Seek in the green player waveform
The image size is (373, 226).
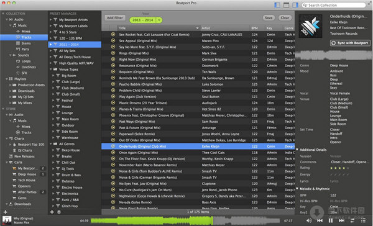152,221
